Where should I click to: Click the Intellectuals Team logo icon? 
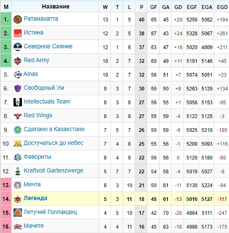(x=17, y=102)
